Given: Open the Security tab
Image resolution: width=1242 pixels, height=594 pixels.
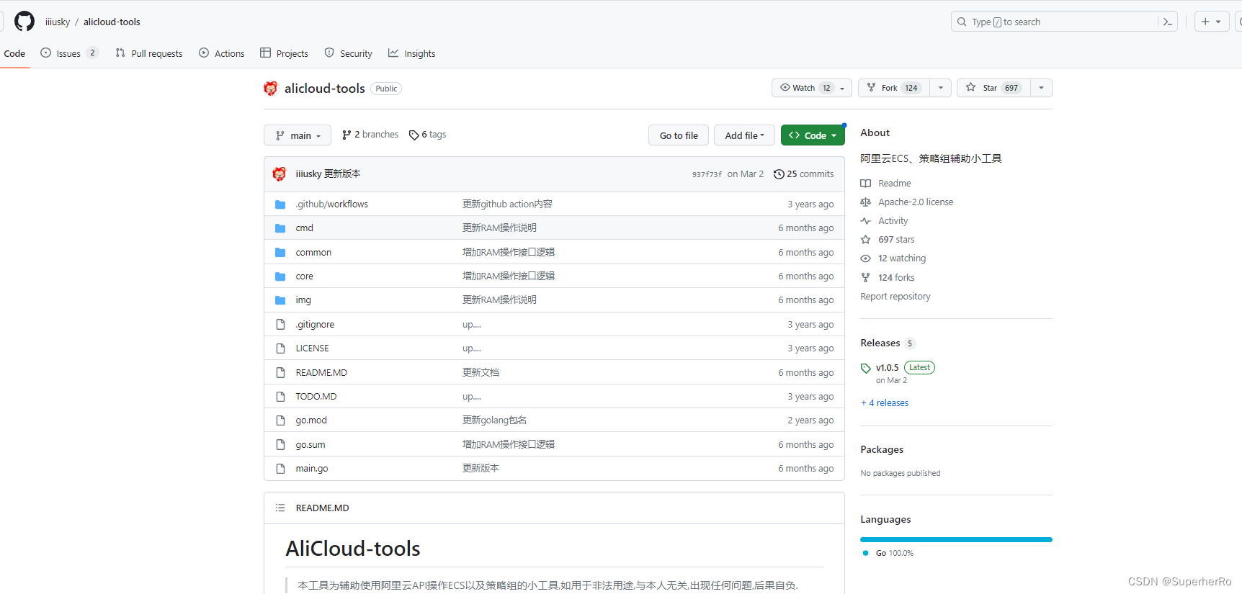Looking at the screenshot, I should point(349,53).
